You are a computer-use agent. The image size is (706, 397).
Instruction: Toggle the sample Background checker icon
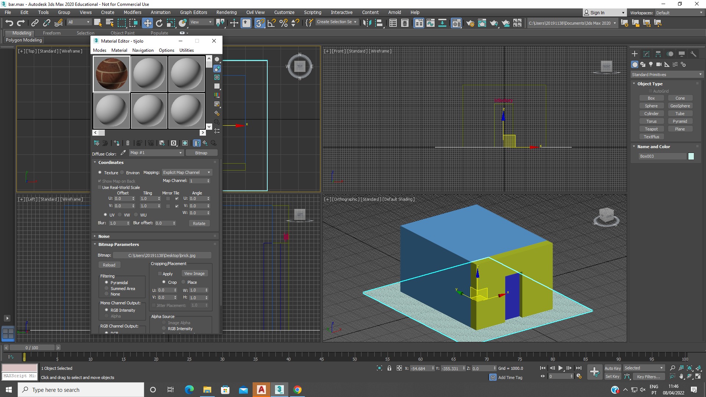[217, 77]
